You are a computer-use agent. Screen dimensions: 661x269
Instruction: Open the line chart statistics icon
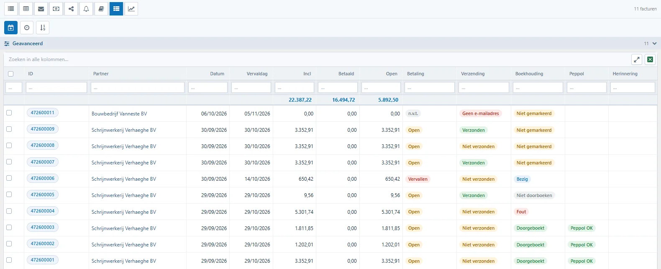tap(131, 9)
